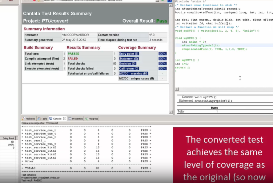
Task: Click the Cantata Test Results Summary title
Action: pyautogui.click(x=57, y=14)
